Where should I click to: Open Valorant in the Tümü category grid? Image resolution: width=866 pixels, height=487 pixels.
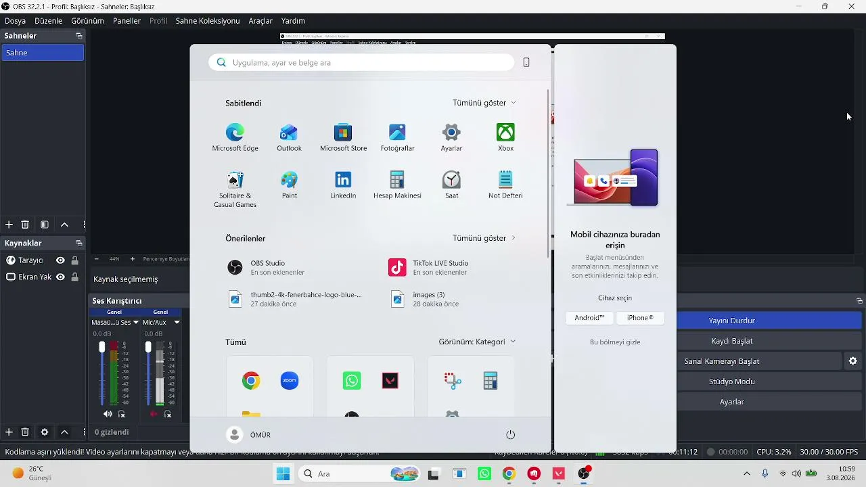coord(390,381)
